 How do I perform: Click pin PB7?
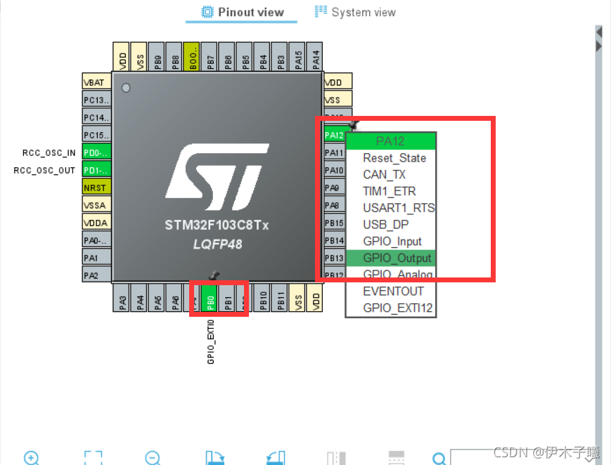[x=210, y=57]
